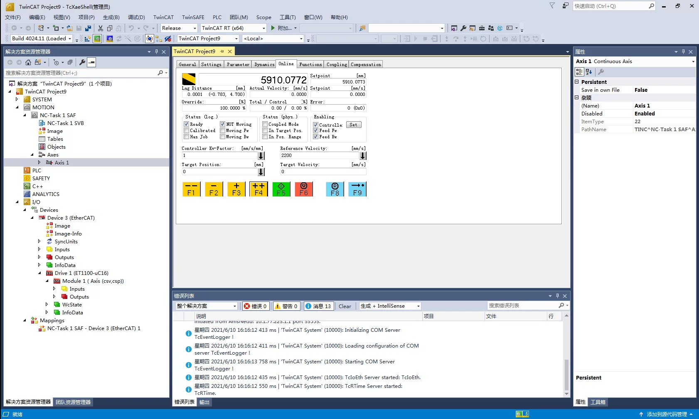
Task: Click the Activate Configuration toolbar icon
Action: click(87, 39)
